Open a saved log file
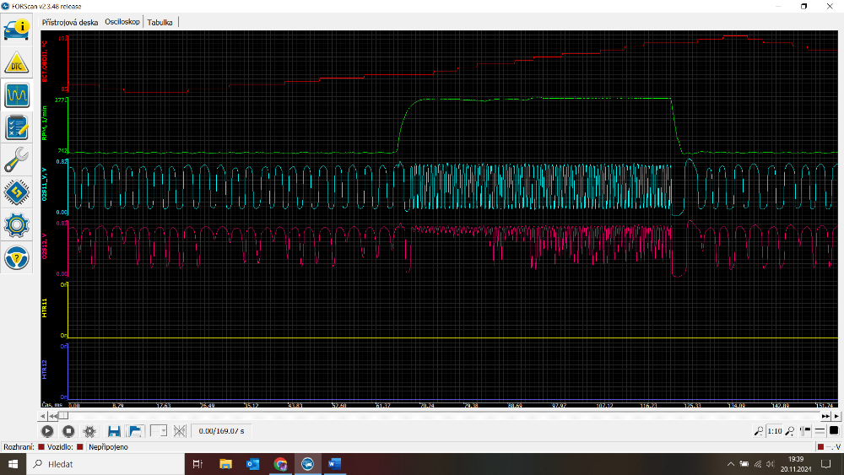 [x=134, y=431]
